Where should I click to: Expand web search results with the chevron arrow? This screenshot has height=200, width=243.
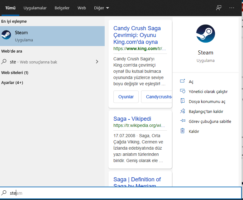click(x=97, y=62)
